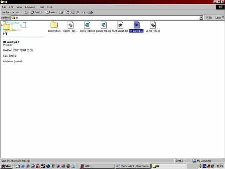Select the ui_mp_x86.dll file
This screenshot has width=225, height=169.
(153, 25)
